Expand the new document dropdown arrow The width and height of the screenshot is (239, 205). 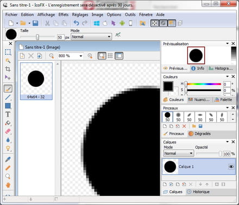pyautogui.click(x=17, y=23)
